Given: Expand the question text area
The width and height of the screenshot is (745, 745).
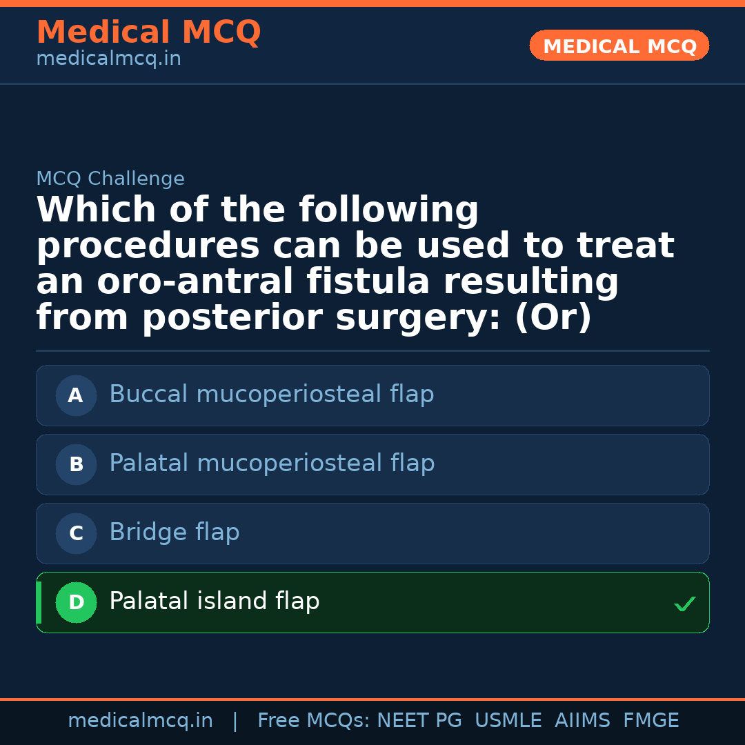Looking at the screenshot, I should pyautogui.click(x=355, y=262).
